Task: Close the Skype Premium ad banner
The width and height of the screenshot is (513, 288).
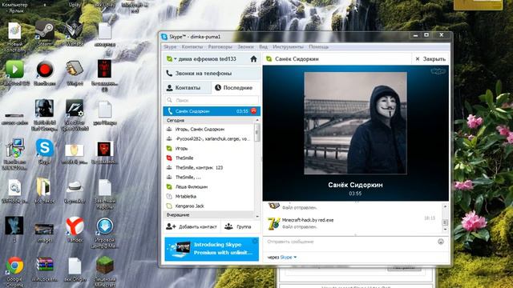Action: tap(255, 241)
